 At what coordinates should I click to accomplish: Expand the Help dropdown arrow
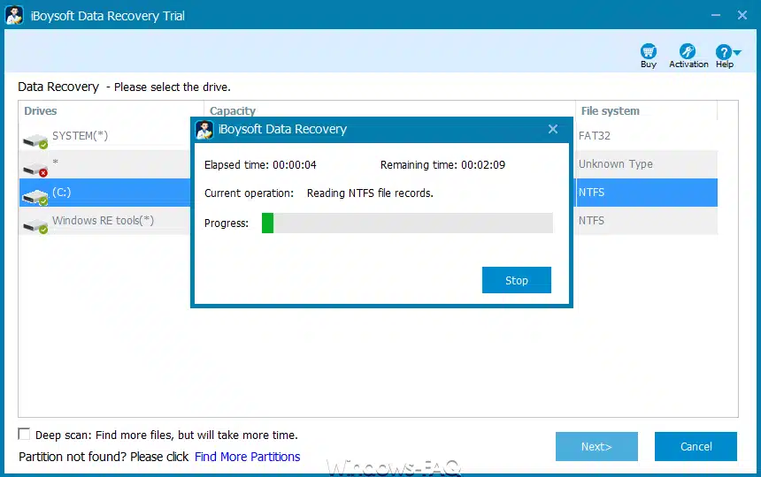coord(737,52)
